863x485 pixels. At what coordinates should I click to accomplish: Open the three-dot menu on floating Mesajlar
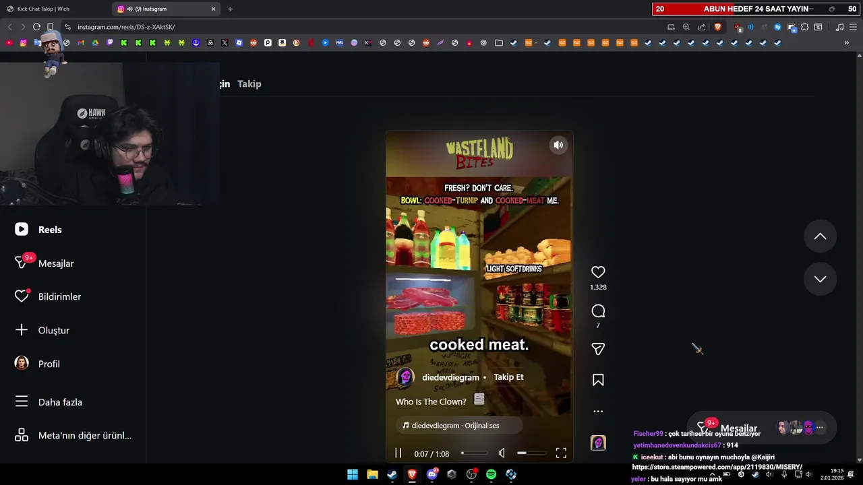[820, 427]
